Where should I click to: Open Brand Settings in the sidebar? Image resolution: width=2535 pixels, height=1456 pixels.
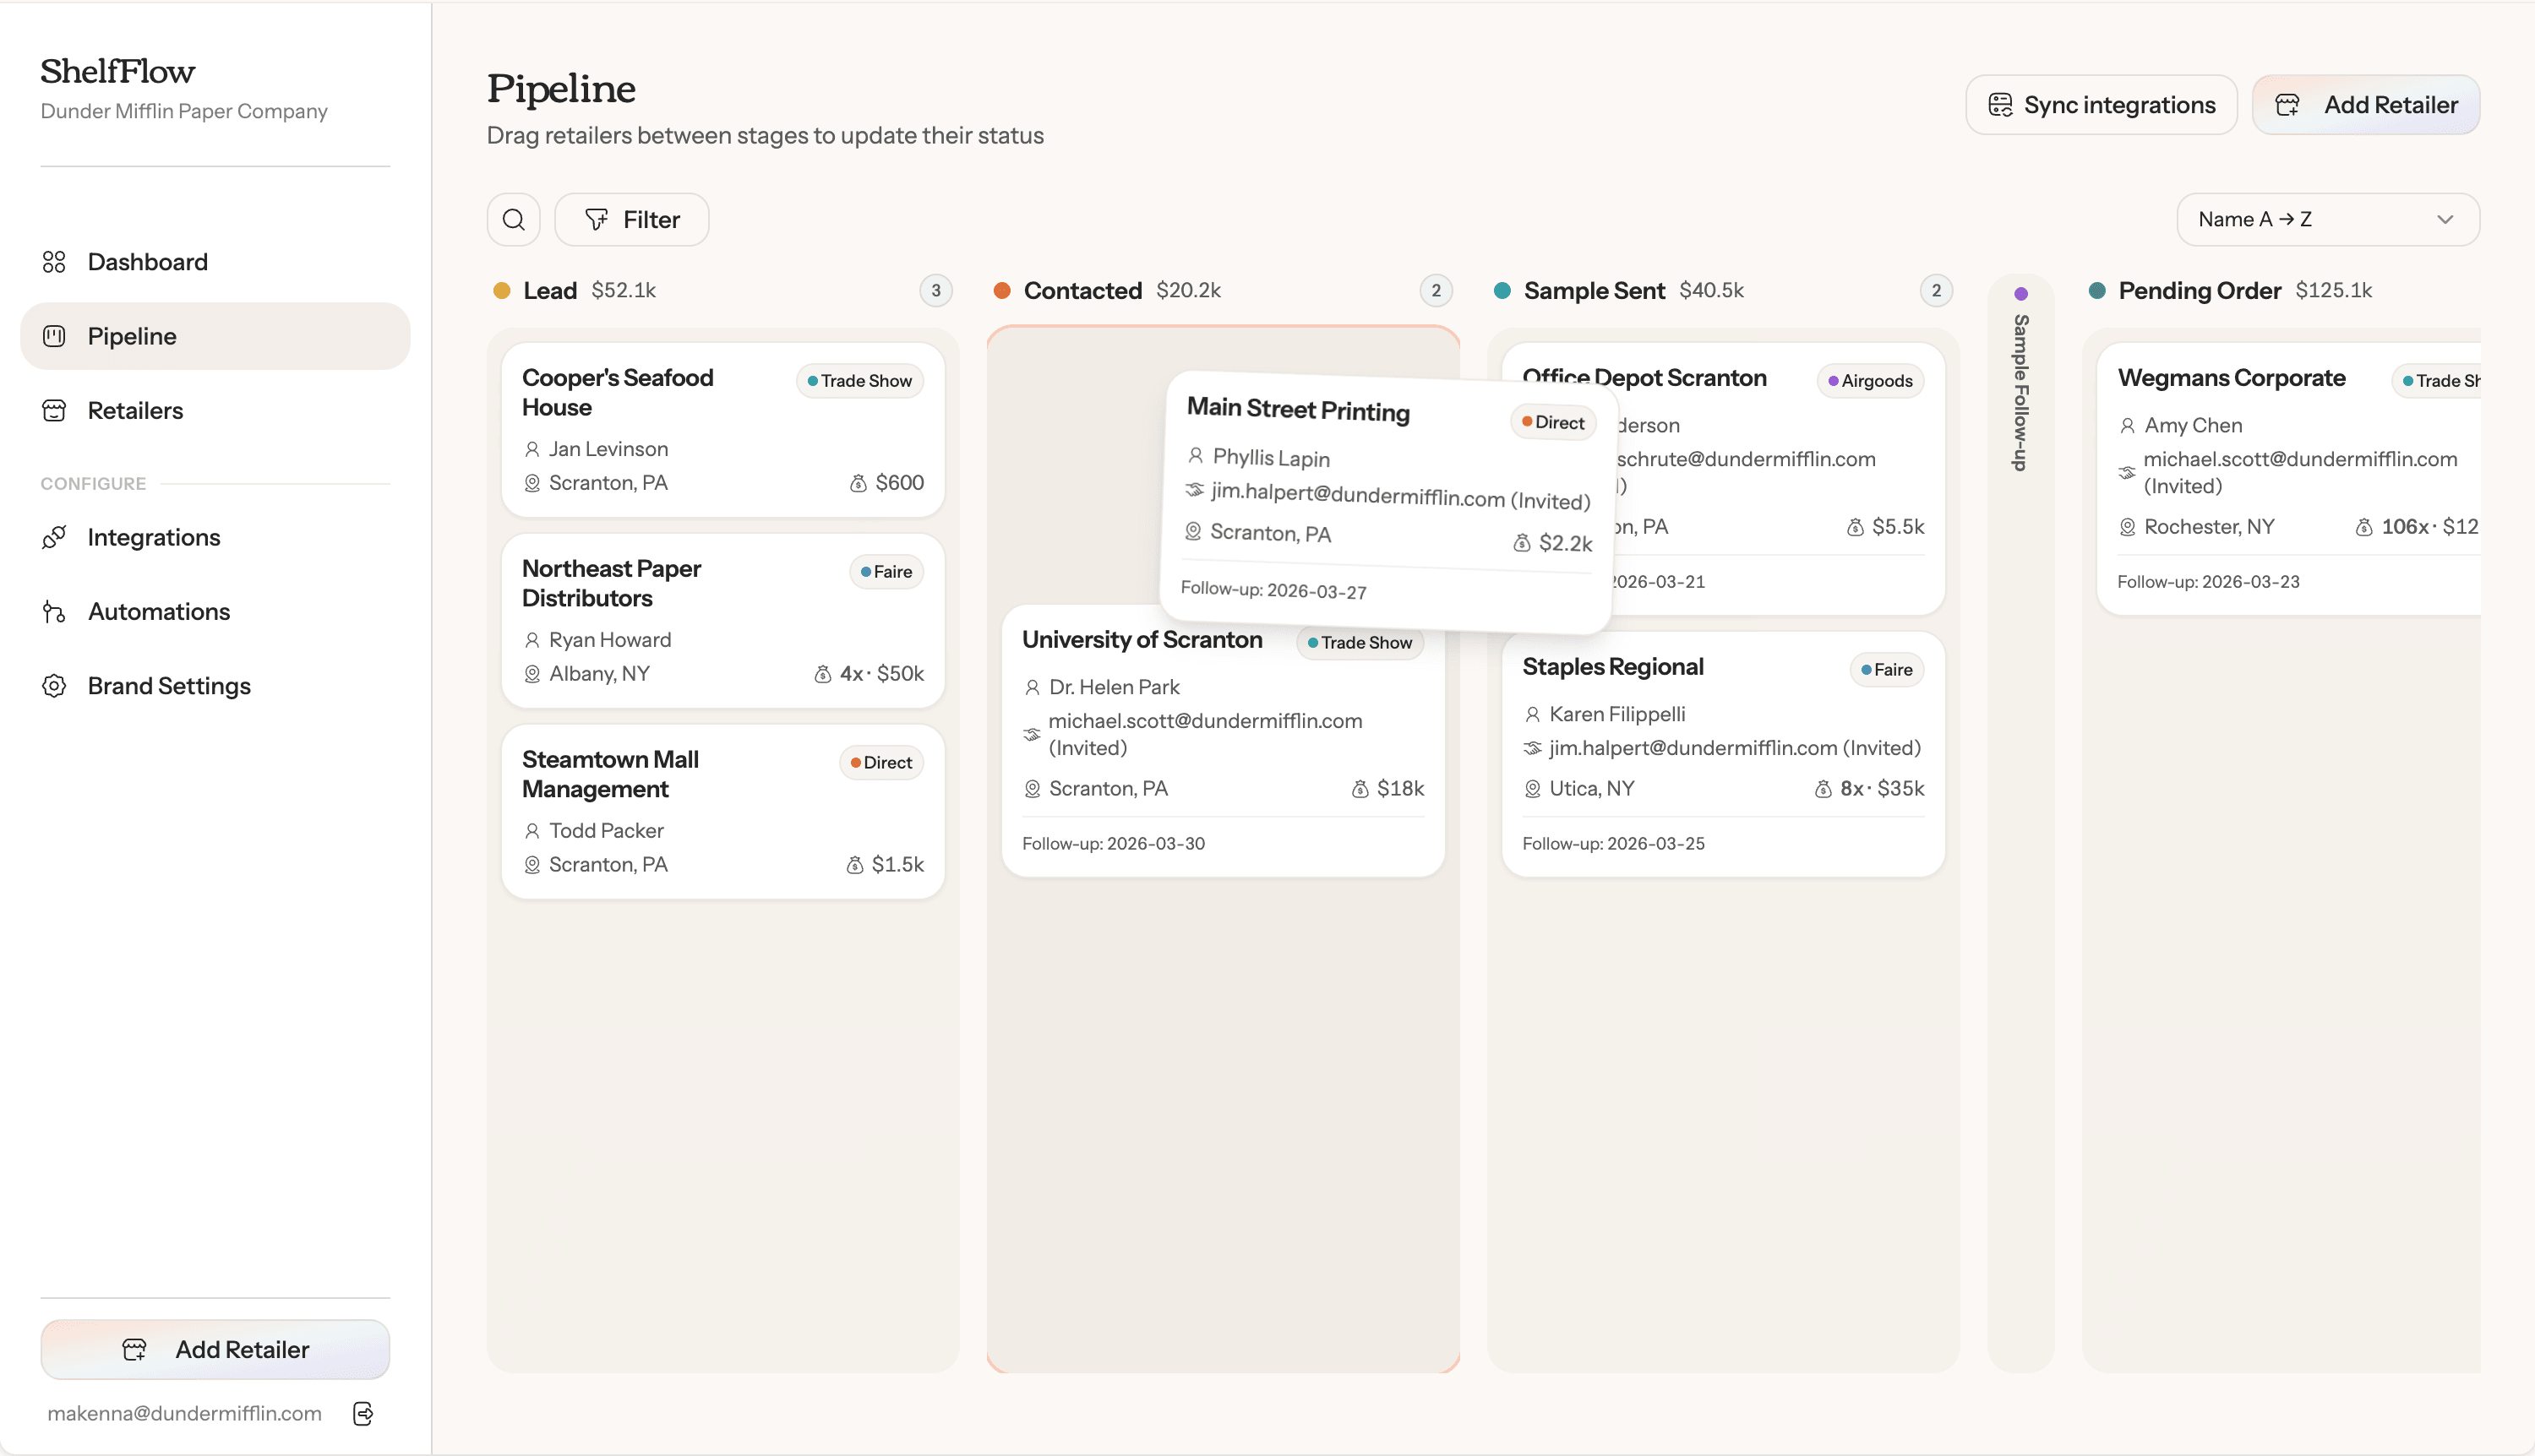(x=215, y=686)
